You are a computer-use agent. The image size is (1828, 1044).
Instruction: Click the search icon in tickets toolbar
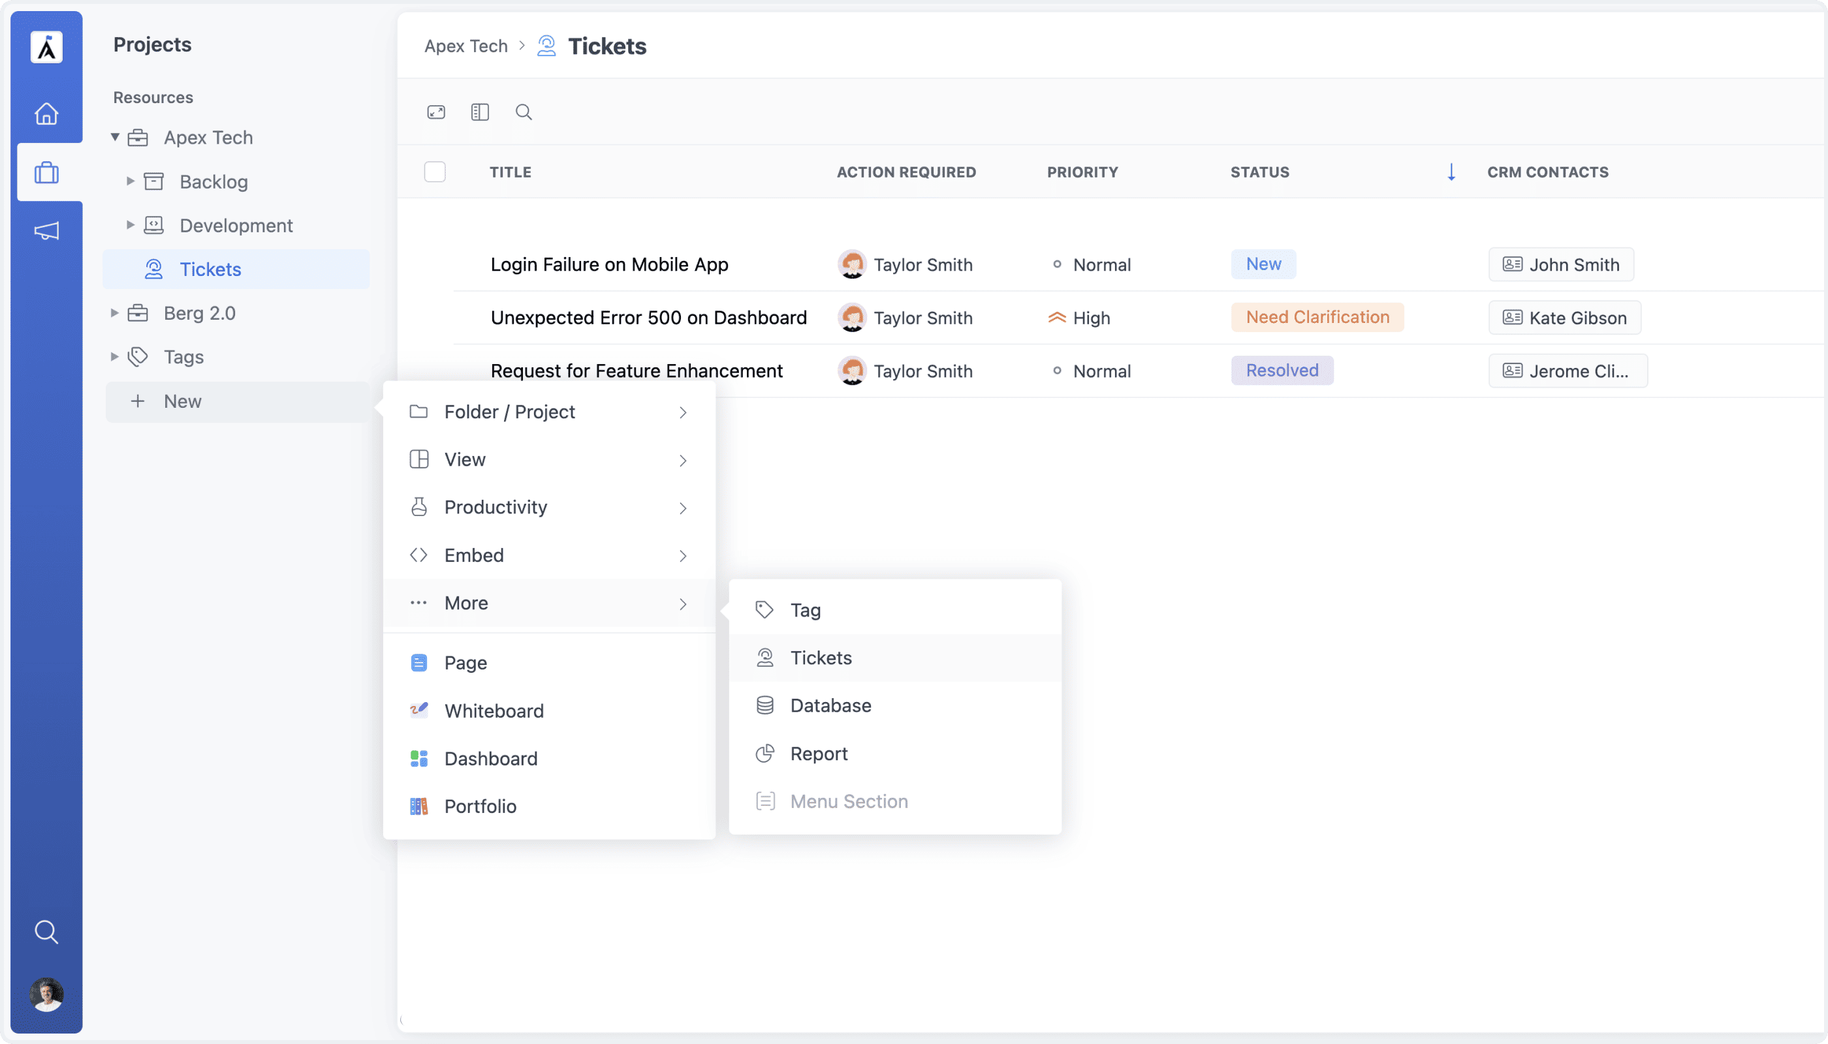[x=524, y=112]
